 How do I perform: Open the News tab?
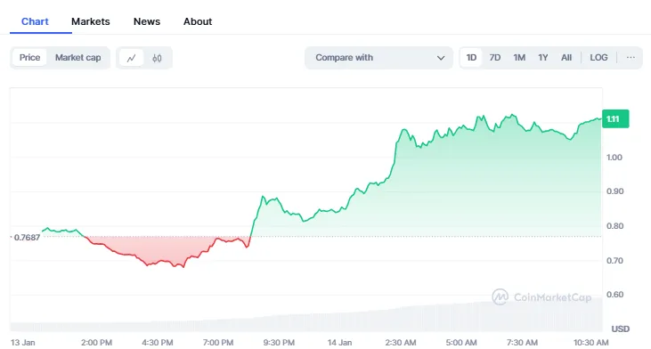pyautogui.click(x=147, y=21)
